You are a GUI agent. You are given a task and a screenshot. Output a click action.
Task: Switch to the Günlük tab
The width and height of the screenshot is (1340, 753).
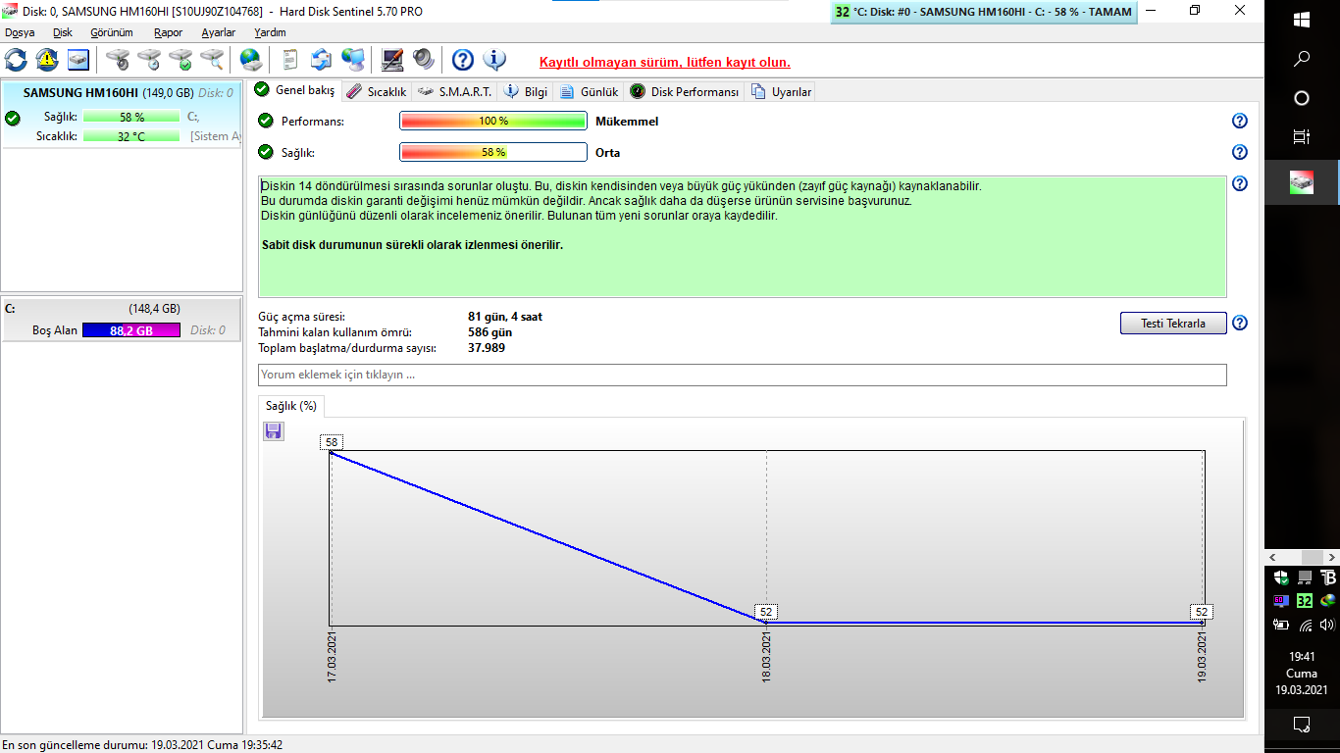(x=589, y=91)
